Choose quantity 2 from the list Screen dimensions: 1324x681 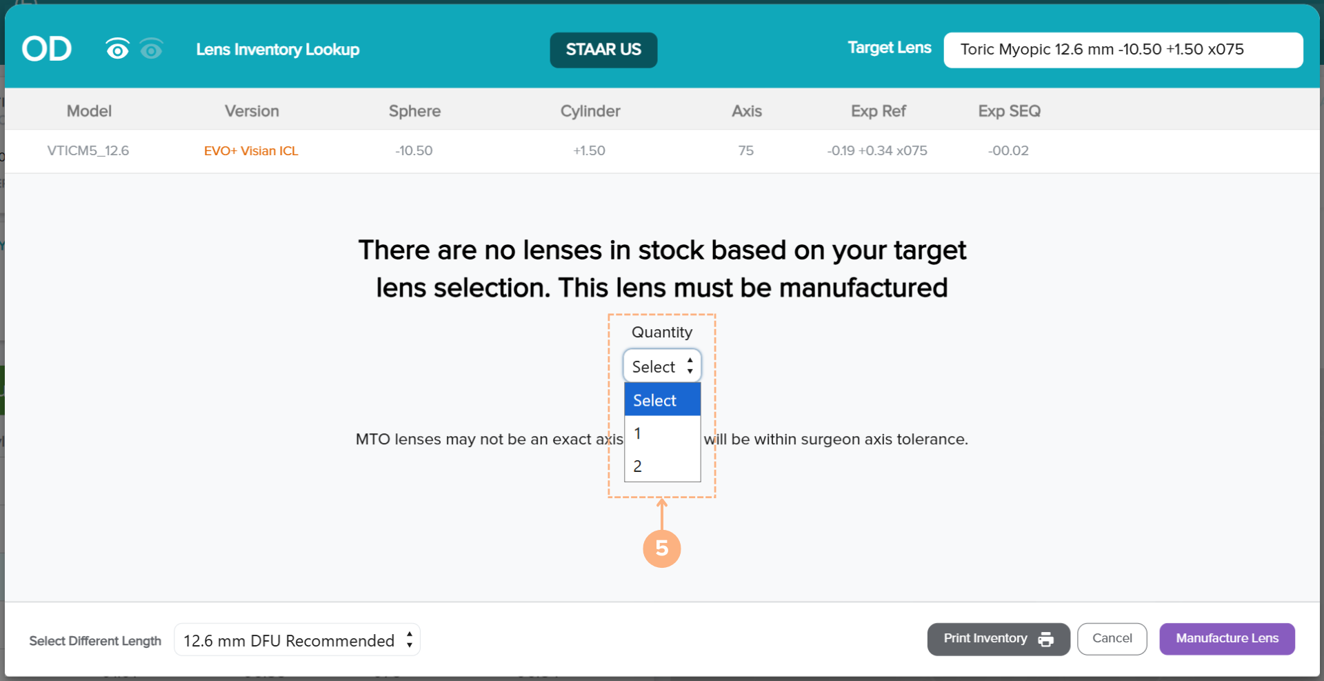(661, 466)
